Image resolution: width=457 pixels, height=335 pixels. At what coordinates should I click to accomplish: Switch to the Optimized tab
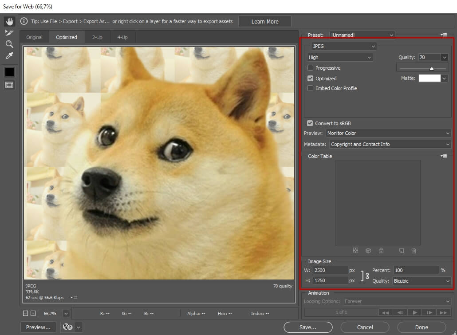[67, 37]
